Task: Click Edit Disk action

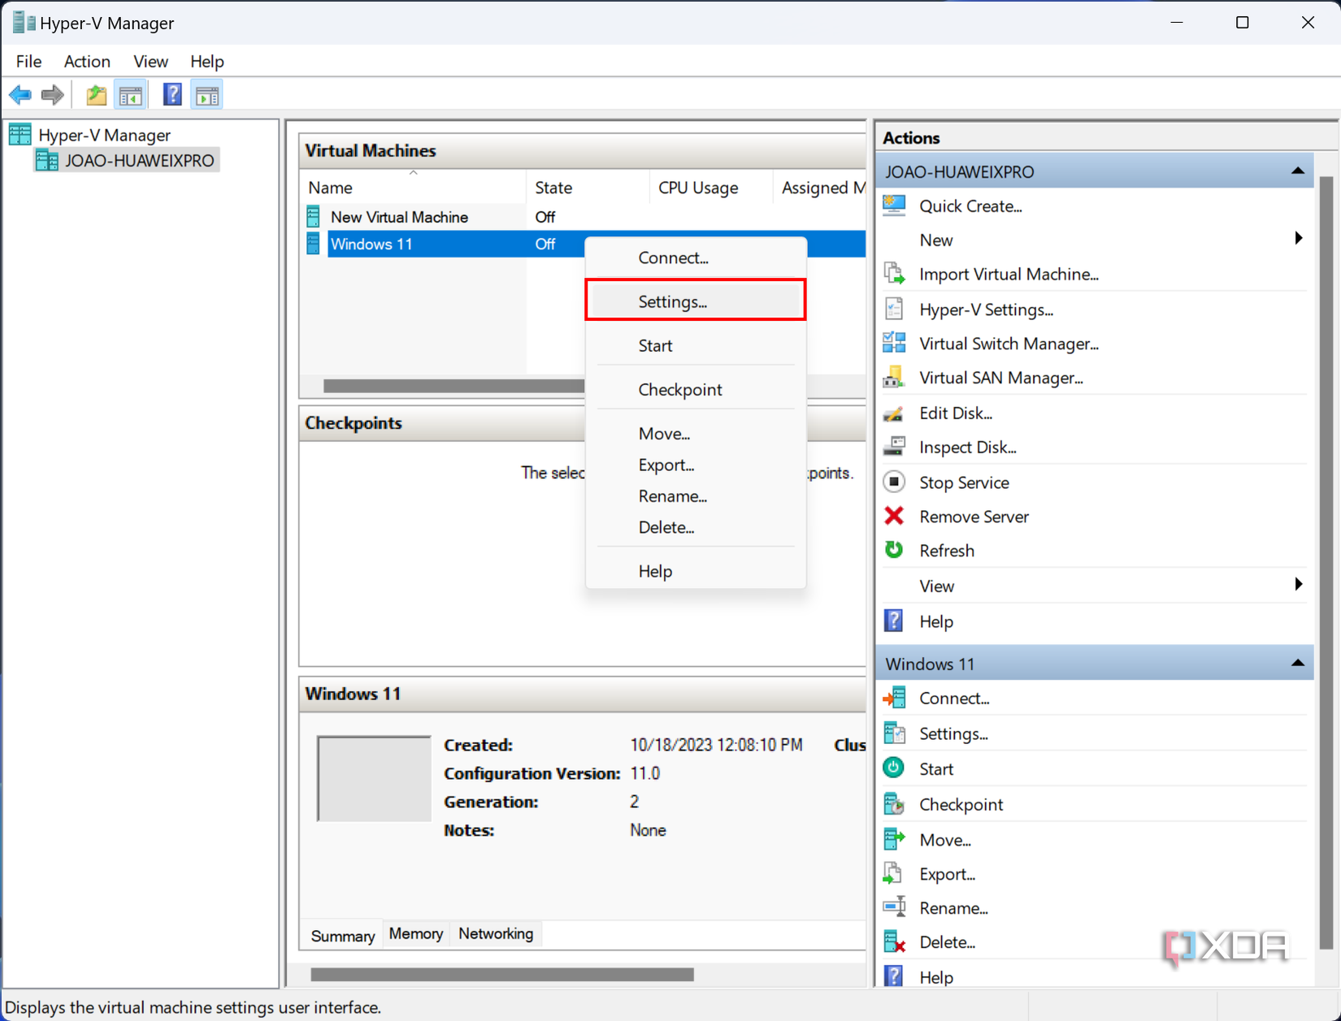Action: coord(955,413)
